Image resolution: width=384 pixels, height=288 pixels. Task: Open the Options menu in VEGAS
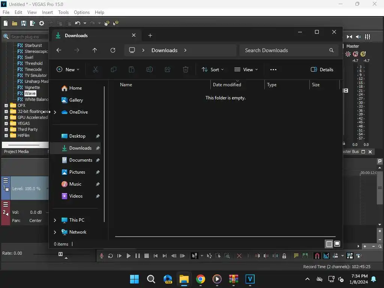point(82,12)
